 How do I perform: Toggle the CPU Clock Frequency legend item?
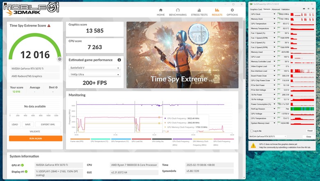182,142
